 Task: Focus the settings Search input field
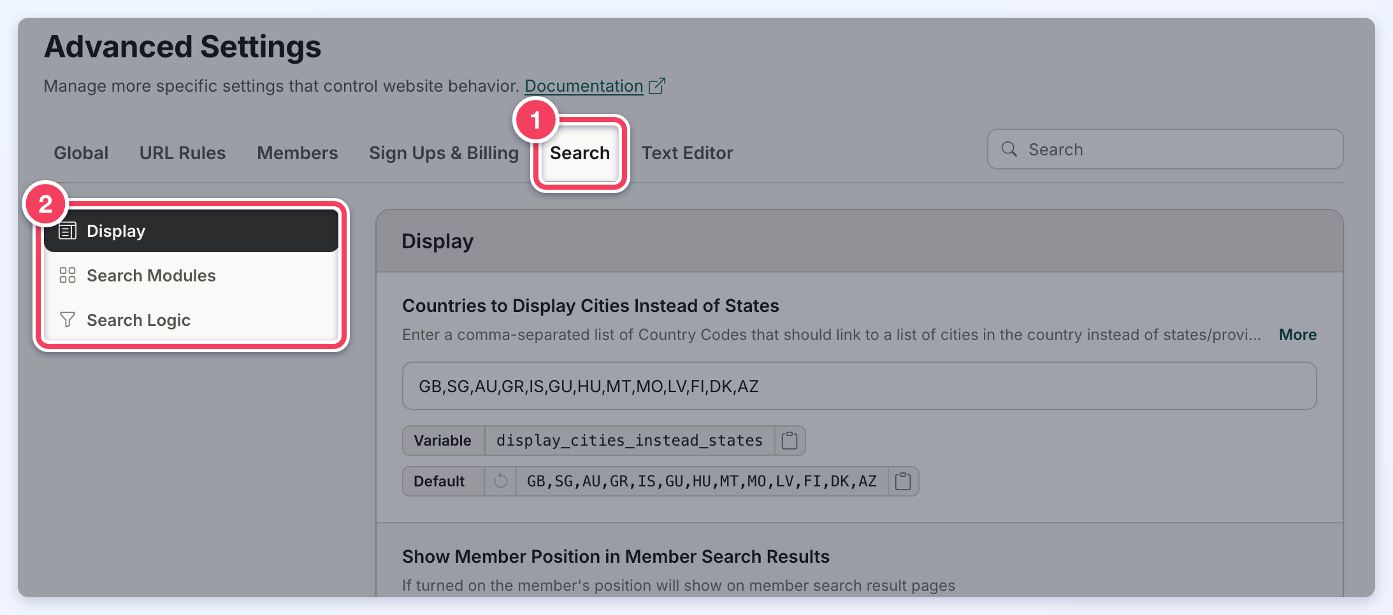[1166, 149]
